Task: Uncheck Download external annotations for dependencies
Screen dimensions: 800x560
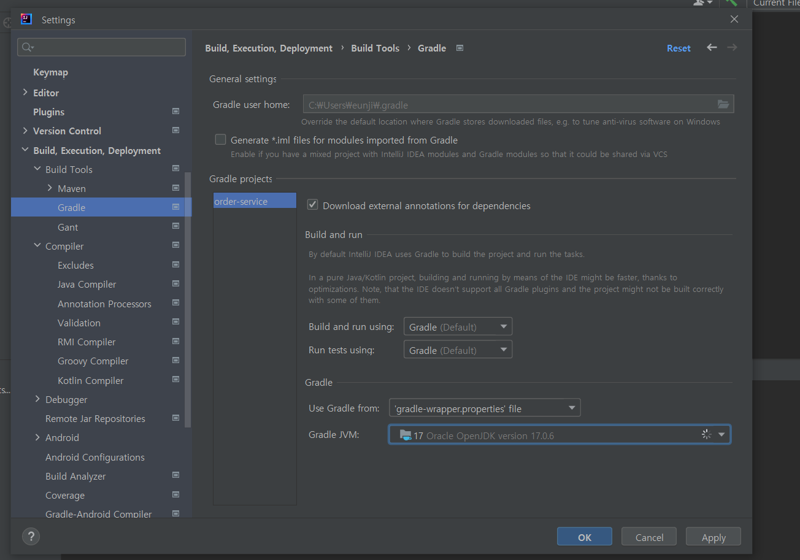Action: [313, 205]
